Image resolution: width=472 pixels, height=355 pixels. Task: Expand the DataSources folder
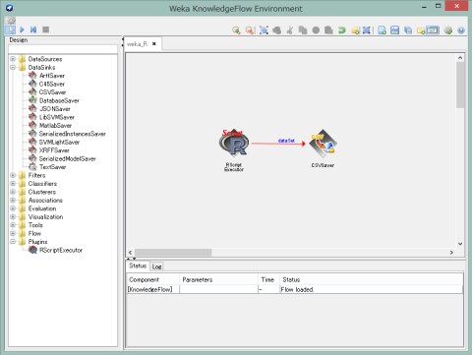point(13,59)
